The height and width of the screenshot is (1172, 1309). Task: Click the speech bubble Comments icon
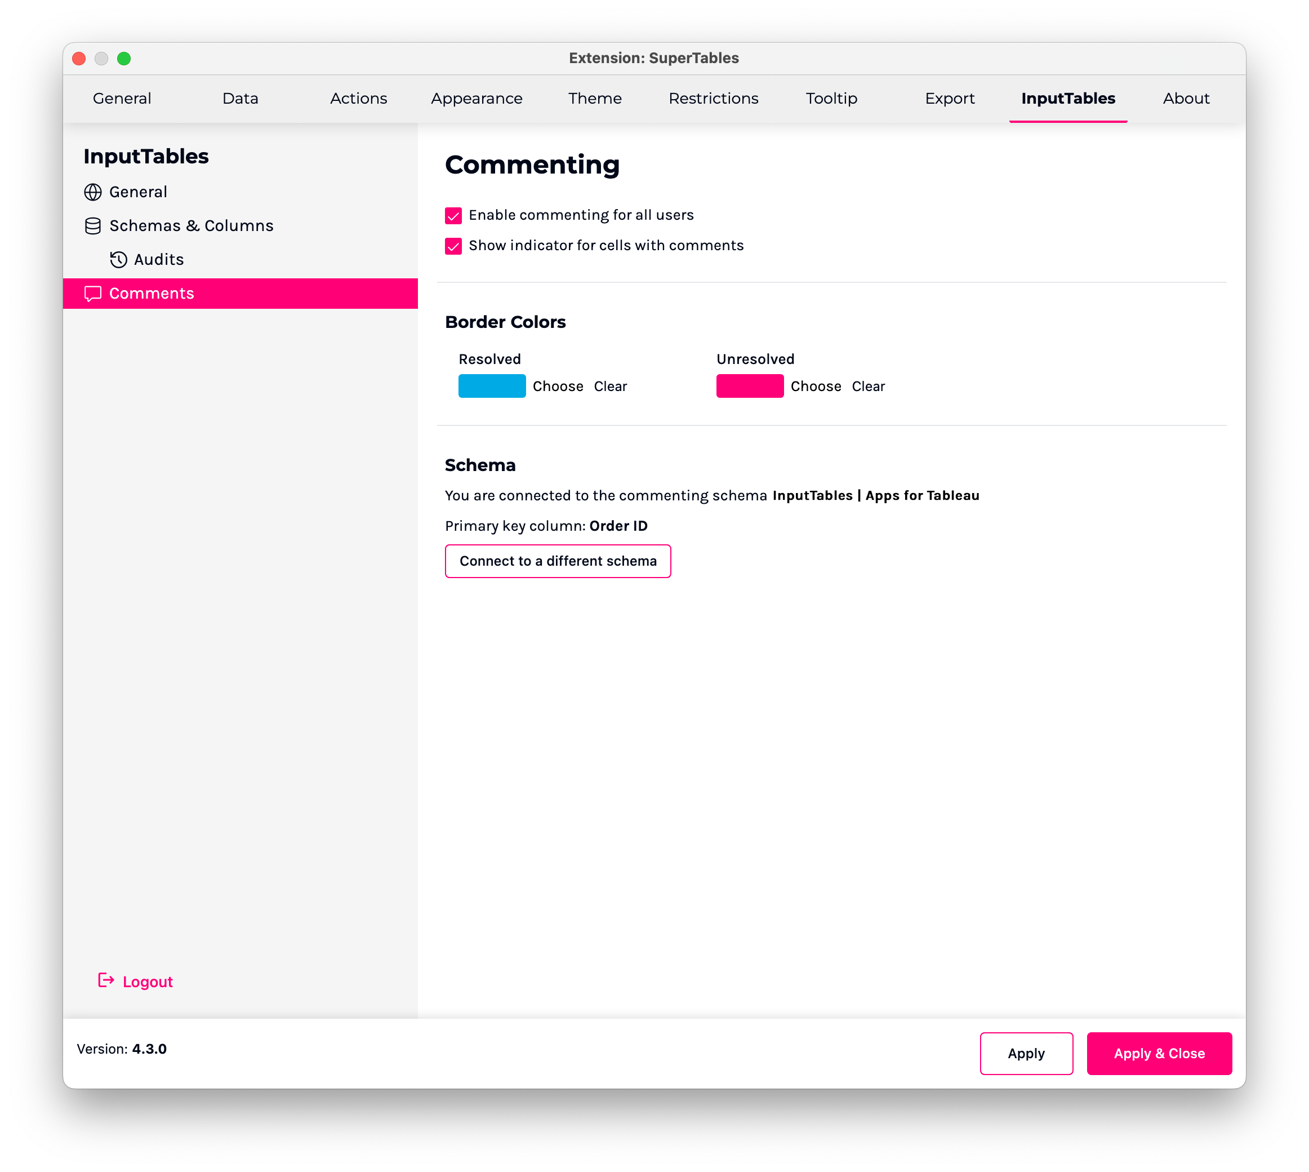(93, 294)
